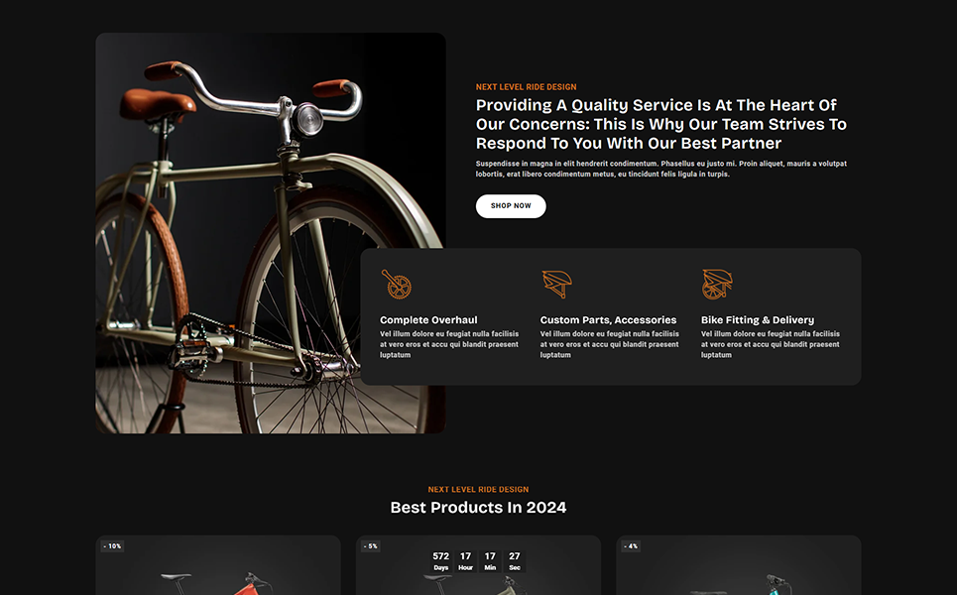The image size is (957, 595).
Task: Click the Best Products In 2024 heading
Action: (478, 508)
